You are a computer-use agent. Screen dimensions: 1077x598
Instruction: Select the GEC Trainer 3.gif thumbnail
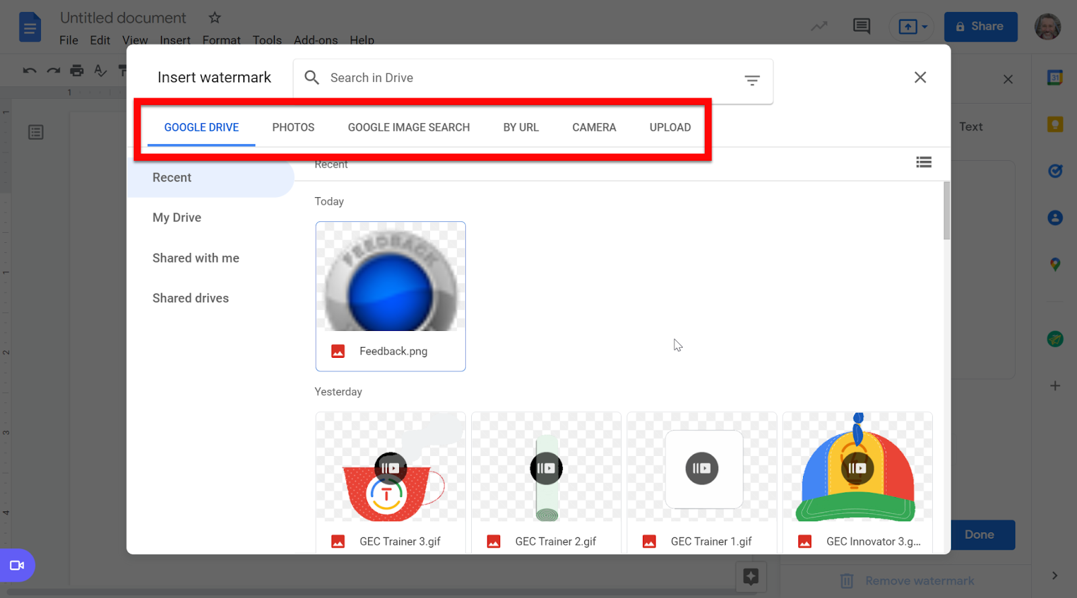(390, 482)
